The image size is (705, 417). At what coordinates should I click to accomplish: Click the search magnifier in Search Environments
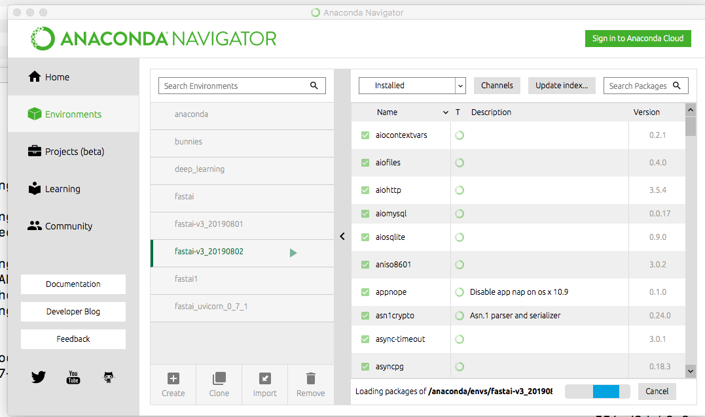[x=314, y=85]
